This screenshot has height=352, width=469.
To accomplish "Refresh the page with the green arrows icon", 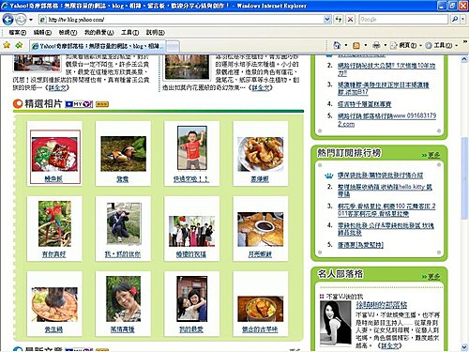I will point(339,20).
